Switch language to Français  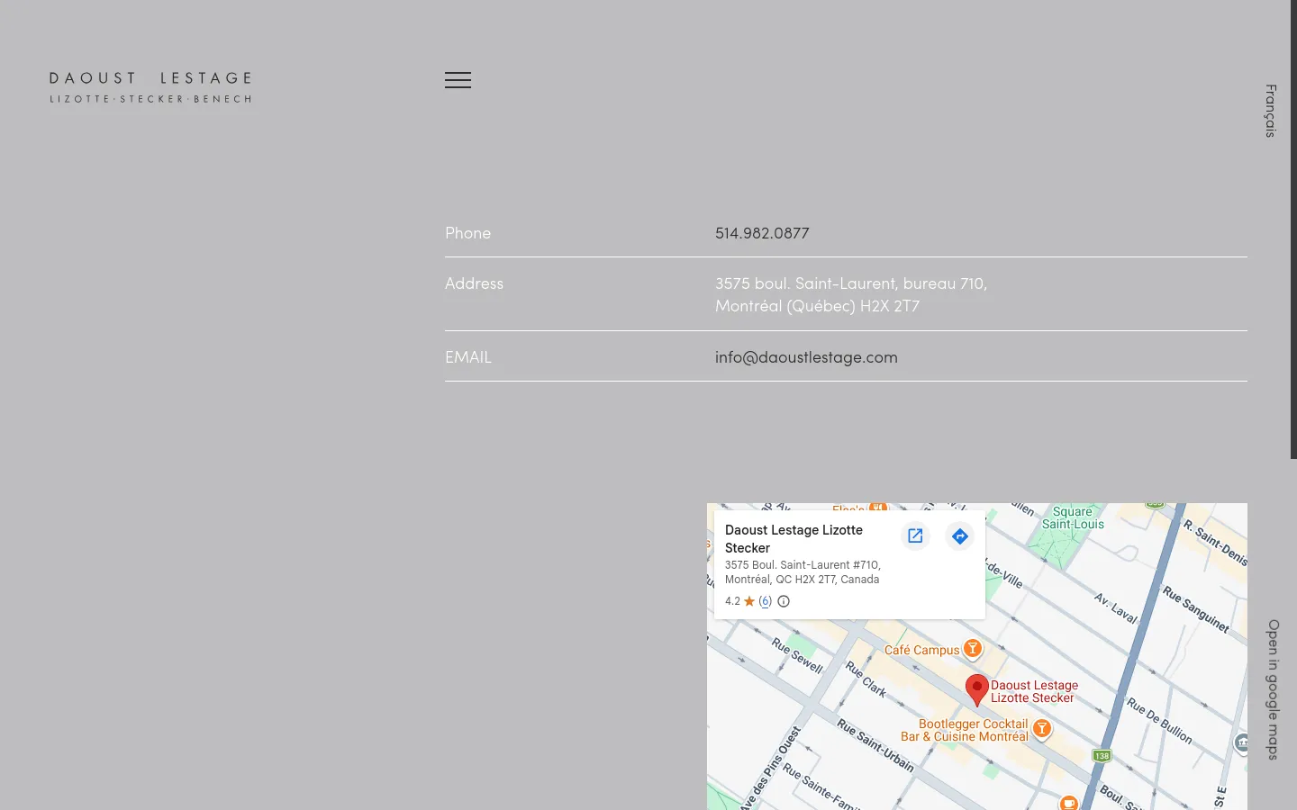click(x=1270, y=111)
